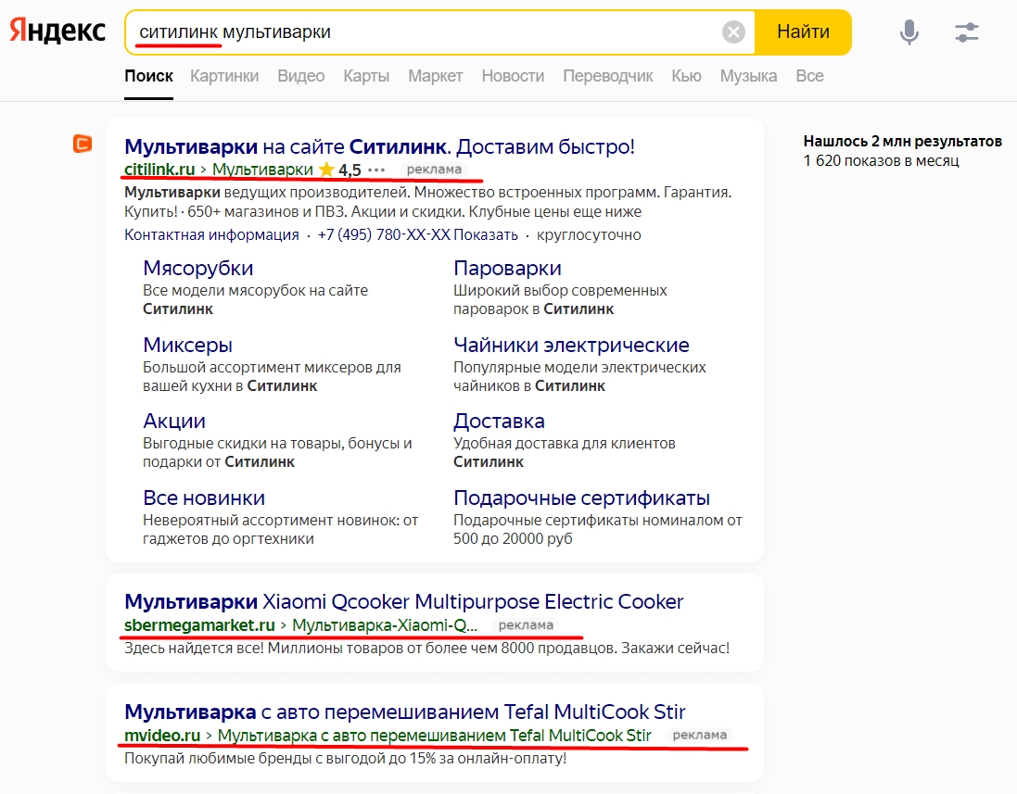Click the реклама label on the Citilink ad
The height and width of the screenshot is (794, 1017).
coord(432,170)
